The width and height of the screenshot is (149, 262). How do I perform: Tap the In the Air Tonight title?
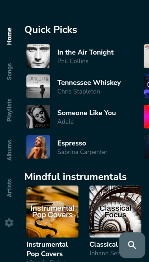[86, 52]
